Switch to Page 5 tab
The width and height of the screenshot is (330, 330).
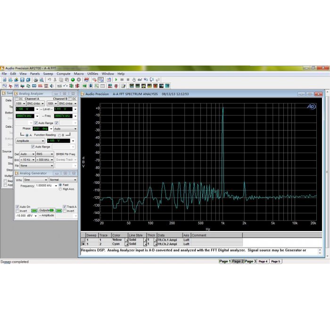coord(276,261)
